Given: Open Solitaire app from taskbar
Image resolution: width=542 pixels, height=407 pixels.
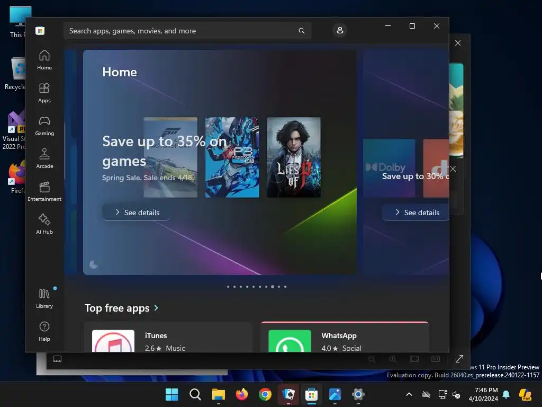Looking at the screenshot, I should [288, 394].
